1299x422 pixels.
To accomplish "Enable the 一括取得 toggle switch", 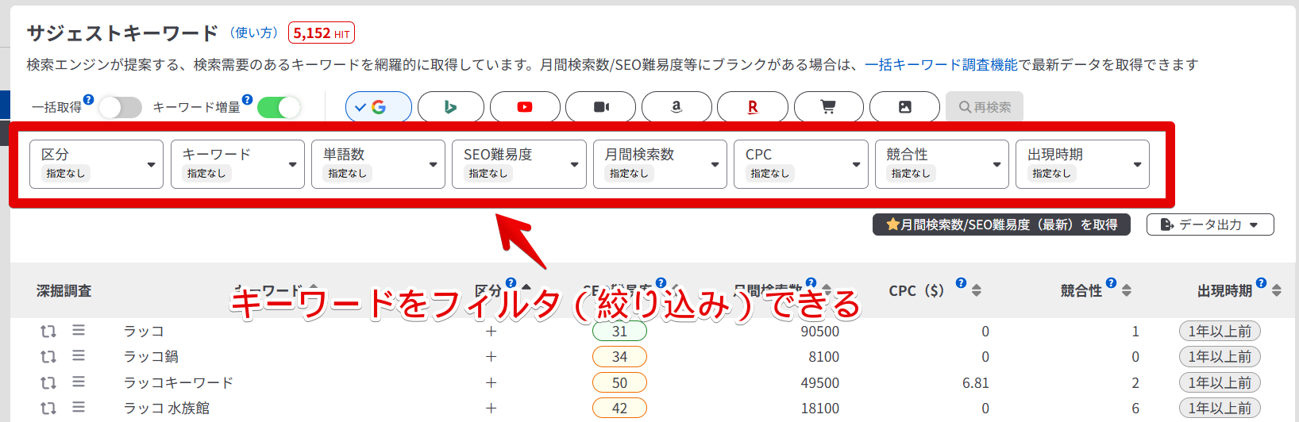I will (120, 107).
